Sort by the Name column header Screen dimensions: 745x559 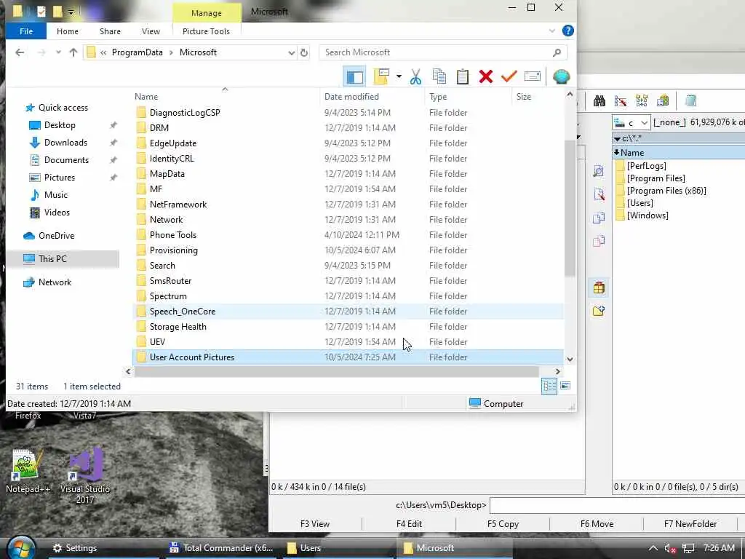pos(146,97)
